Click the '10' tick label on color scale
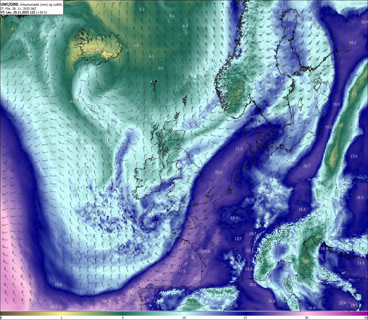This screenshot has width=368, height=320. coord(184,318)
